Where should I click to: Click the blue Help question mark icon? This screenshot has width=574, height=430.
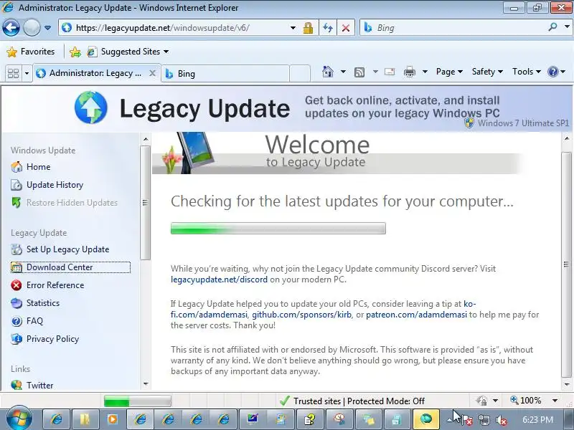coord(552,72)
